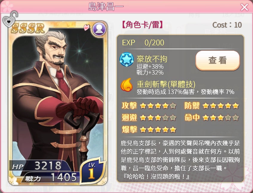The image size is (253, 193).
Task: Toggle the heart lock icon
Action: tap(10, 19)
